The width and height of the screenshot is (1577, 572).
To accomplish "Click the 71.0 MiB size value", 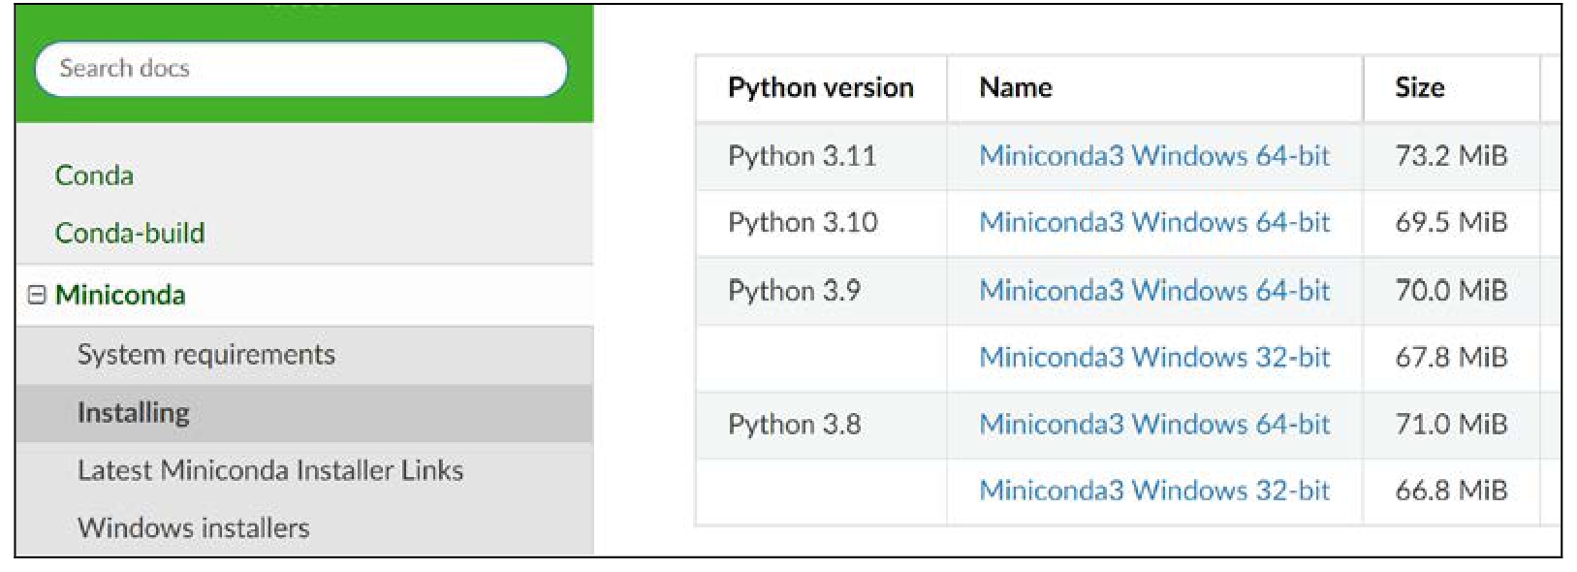I will [x=1451, y=424].
